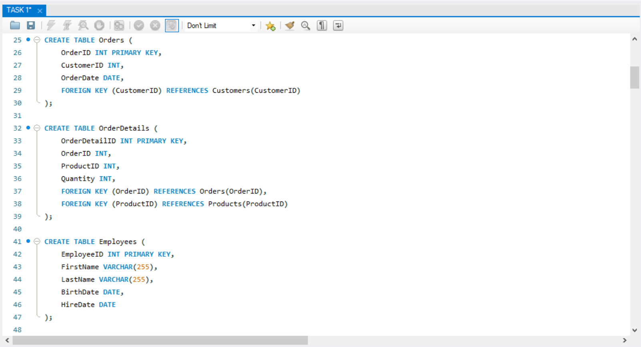
Task: Click line number 40 in gutter
Action: point(17,229)
